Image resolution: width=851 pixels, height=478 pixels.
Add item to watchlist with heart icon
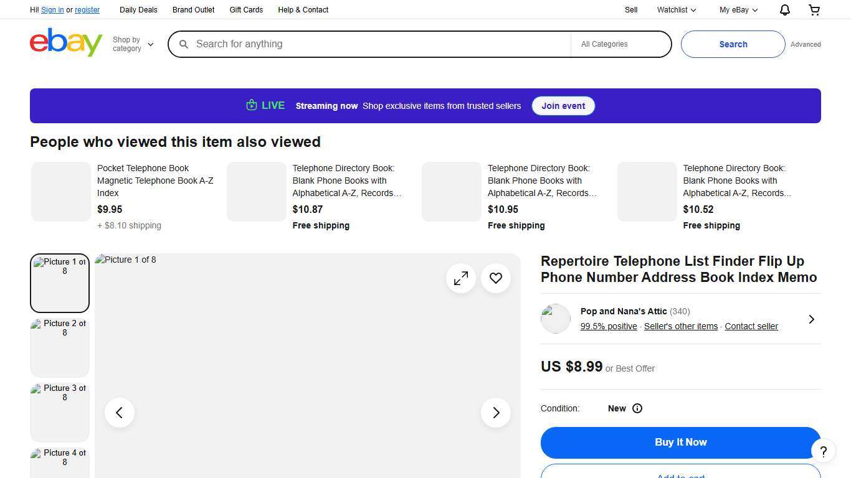tap(496, 278)
